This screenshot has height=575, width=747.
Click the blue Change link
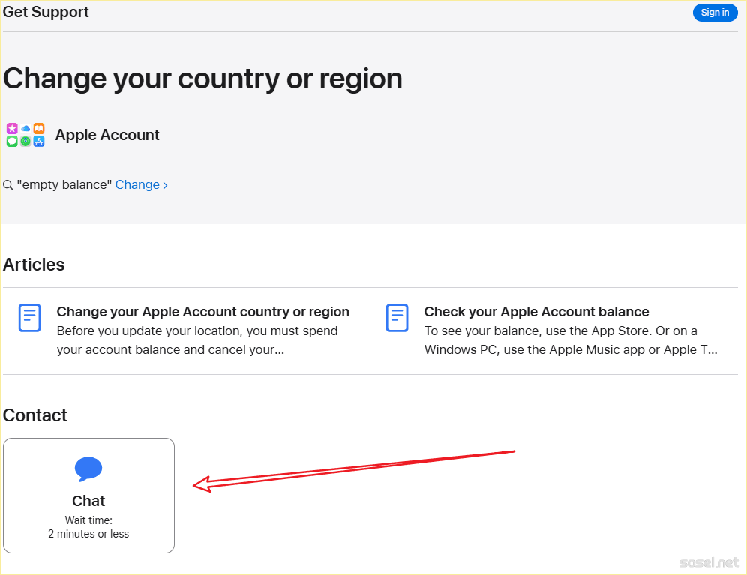[x=137, y=185]
